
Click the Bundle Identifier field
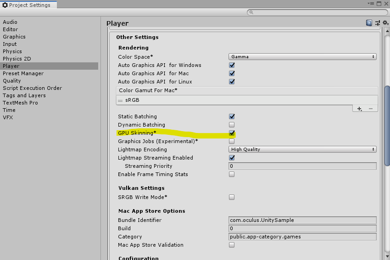click(x=302, y=220)
